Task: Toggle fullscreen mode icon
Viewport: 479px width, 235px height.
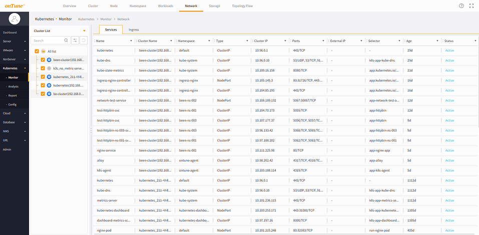Action: coord(471,6)
